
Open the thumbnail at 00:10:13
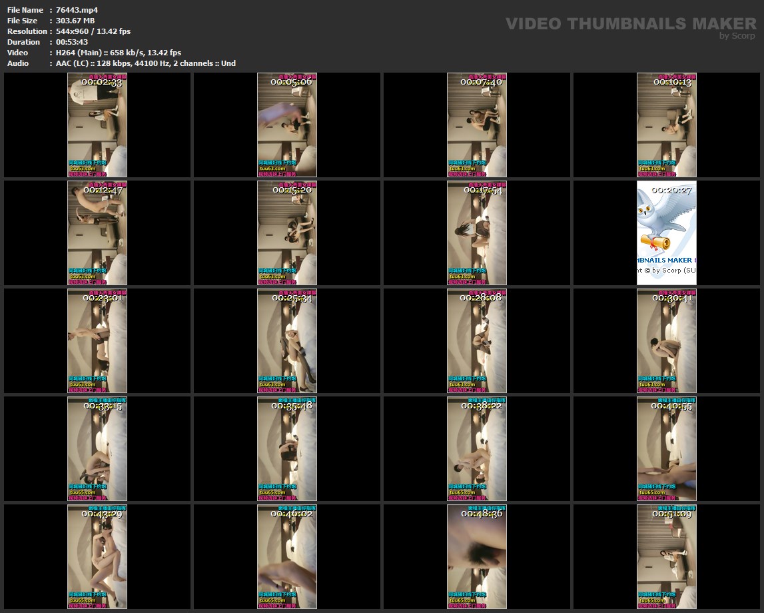point(666,125)
